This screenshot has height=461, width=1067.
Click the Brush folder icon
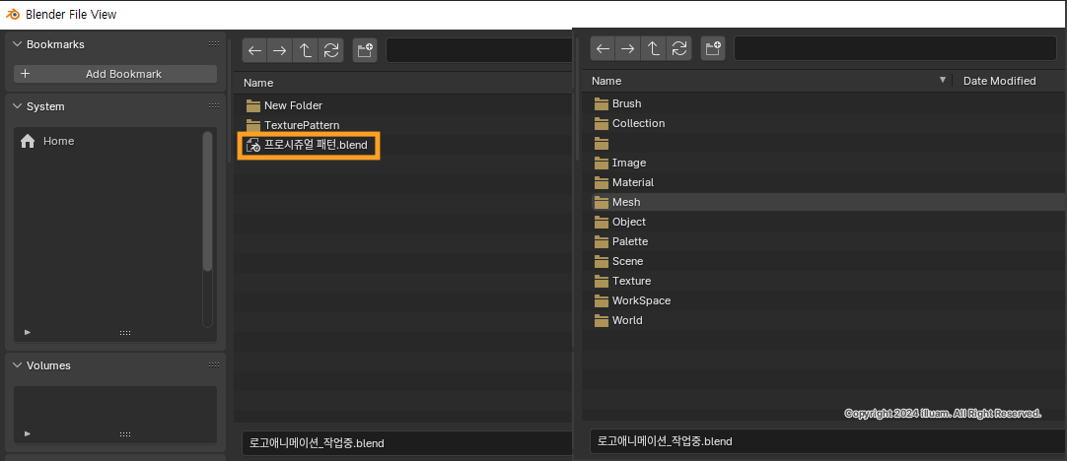point(601,103)
